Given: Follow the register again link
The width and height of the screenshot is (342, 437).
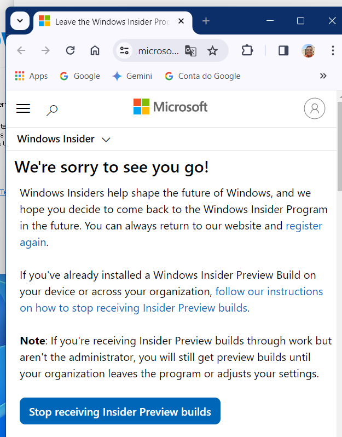Looking at the screenshot, I should click(304, 226).
